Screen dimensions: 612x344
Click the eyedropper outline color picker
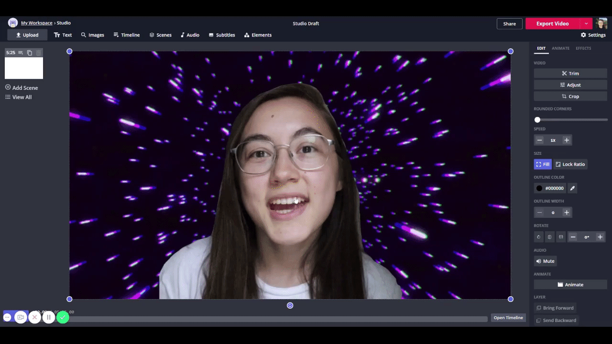(572, 188)
